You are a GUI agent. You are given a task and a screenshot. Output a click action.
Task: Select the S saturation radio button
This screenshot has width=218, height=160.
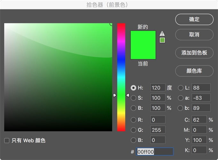coord(133,98)
